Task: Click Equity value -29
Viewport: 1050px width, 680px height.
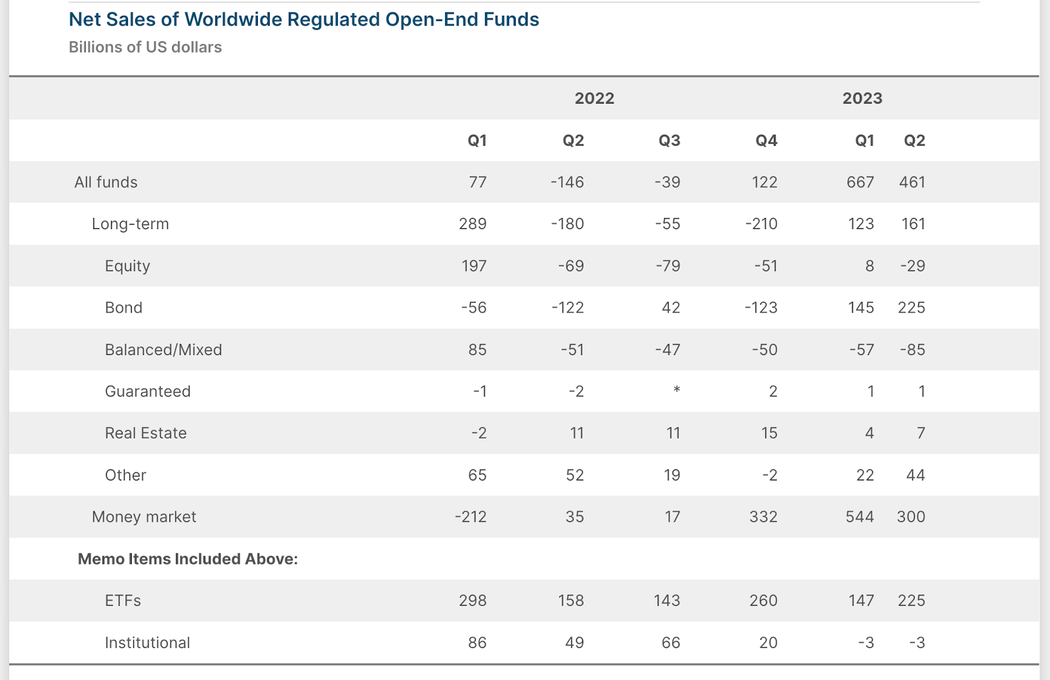Action: [x=913, y=266]
